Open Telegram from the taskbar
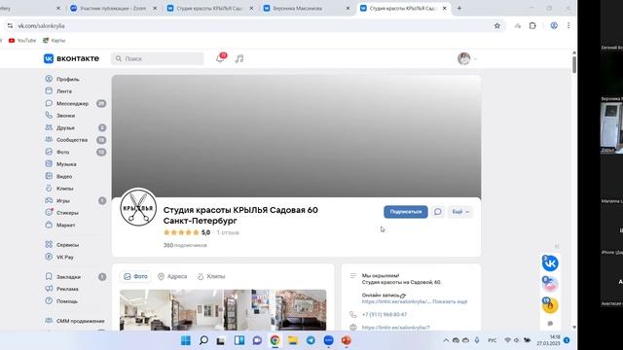Image resolution: width=623 pixels, height=350 pixels. point(311,340)
